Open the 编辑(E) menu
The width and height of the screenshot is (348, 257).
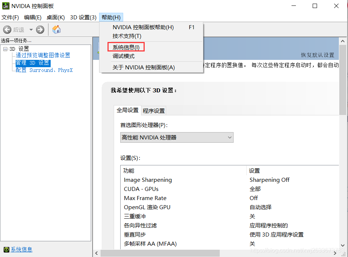(33, 18)
